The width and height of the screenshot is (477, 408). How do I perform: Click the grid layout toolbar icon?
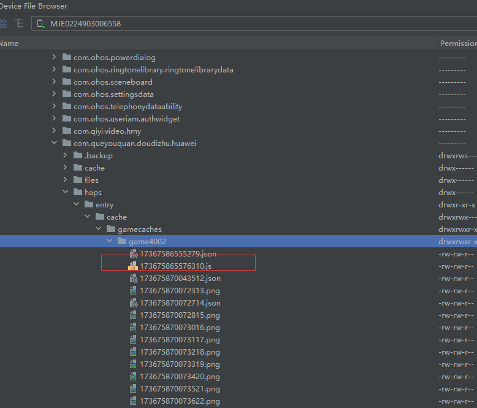tap(3, 23)
